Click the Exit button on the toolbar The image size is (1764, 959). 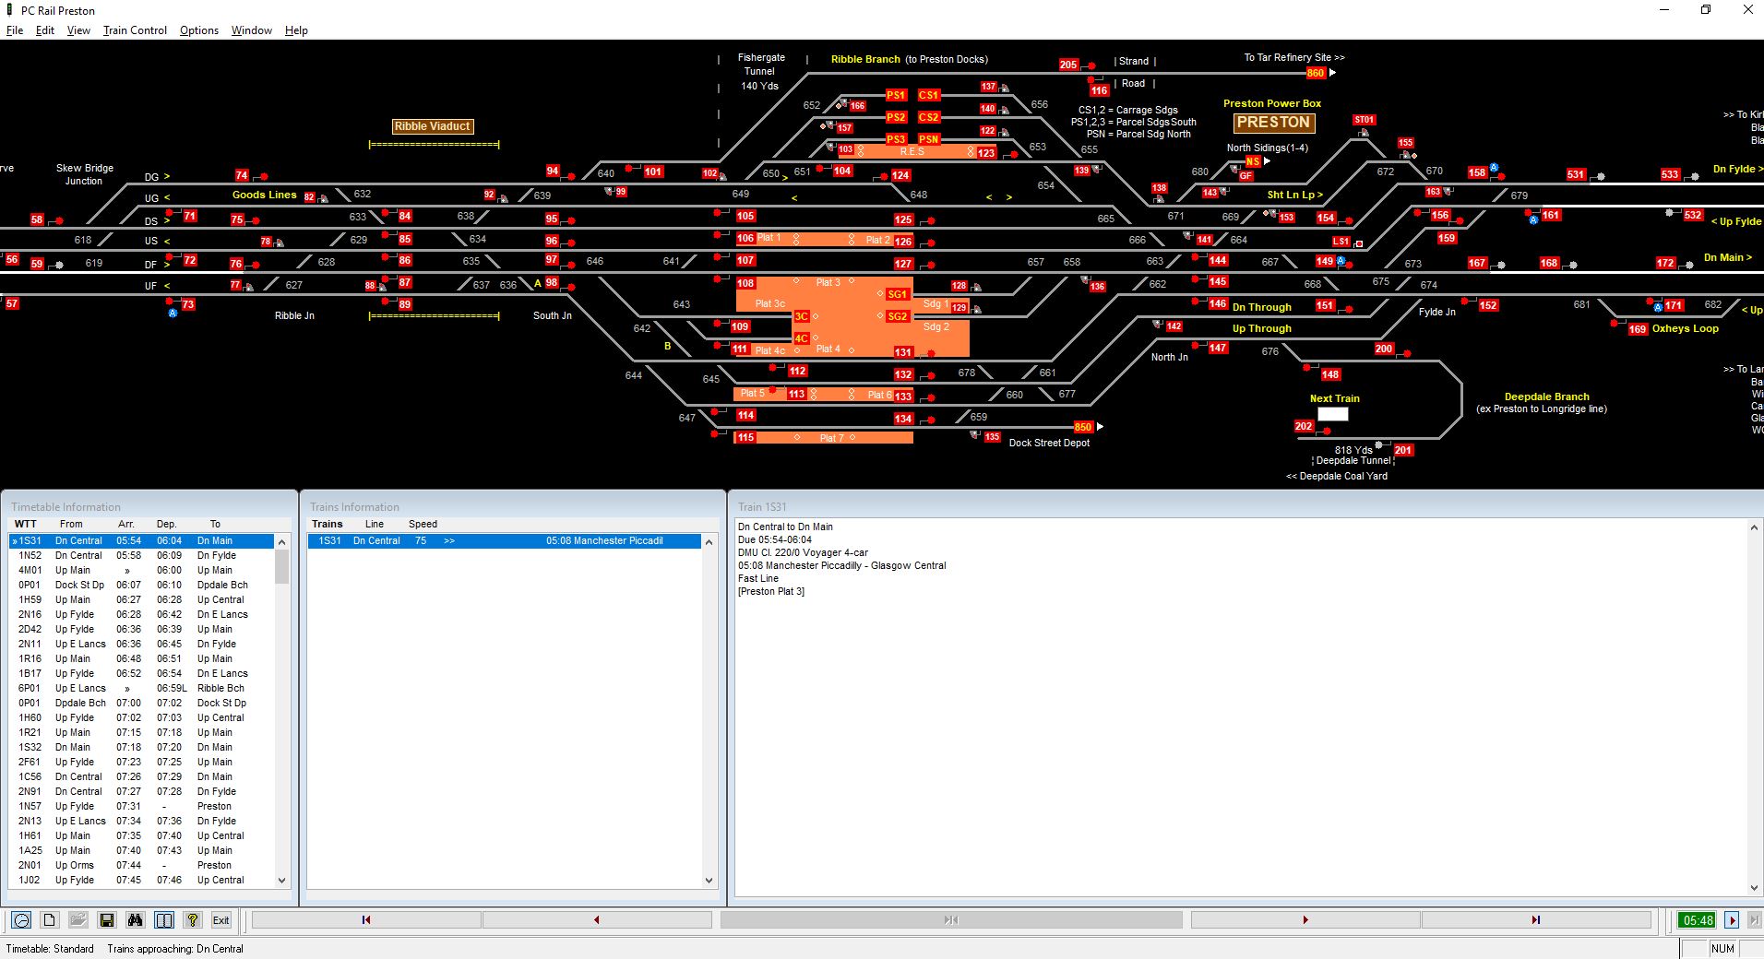220,920
